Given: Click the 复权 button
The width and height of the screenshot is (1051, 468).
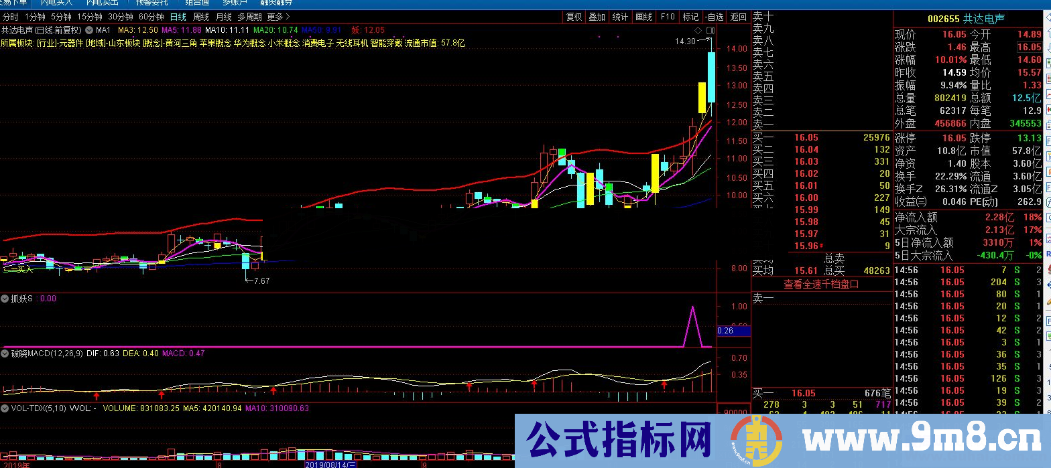Looking at the screenshot, I should click(574, 17).
